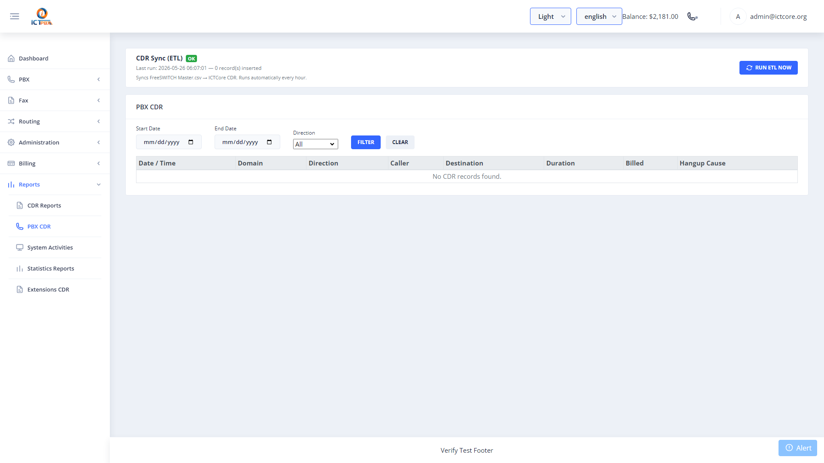Expand the Administration menu chevron

(x=99, y=142)
